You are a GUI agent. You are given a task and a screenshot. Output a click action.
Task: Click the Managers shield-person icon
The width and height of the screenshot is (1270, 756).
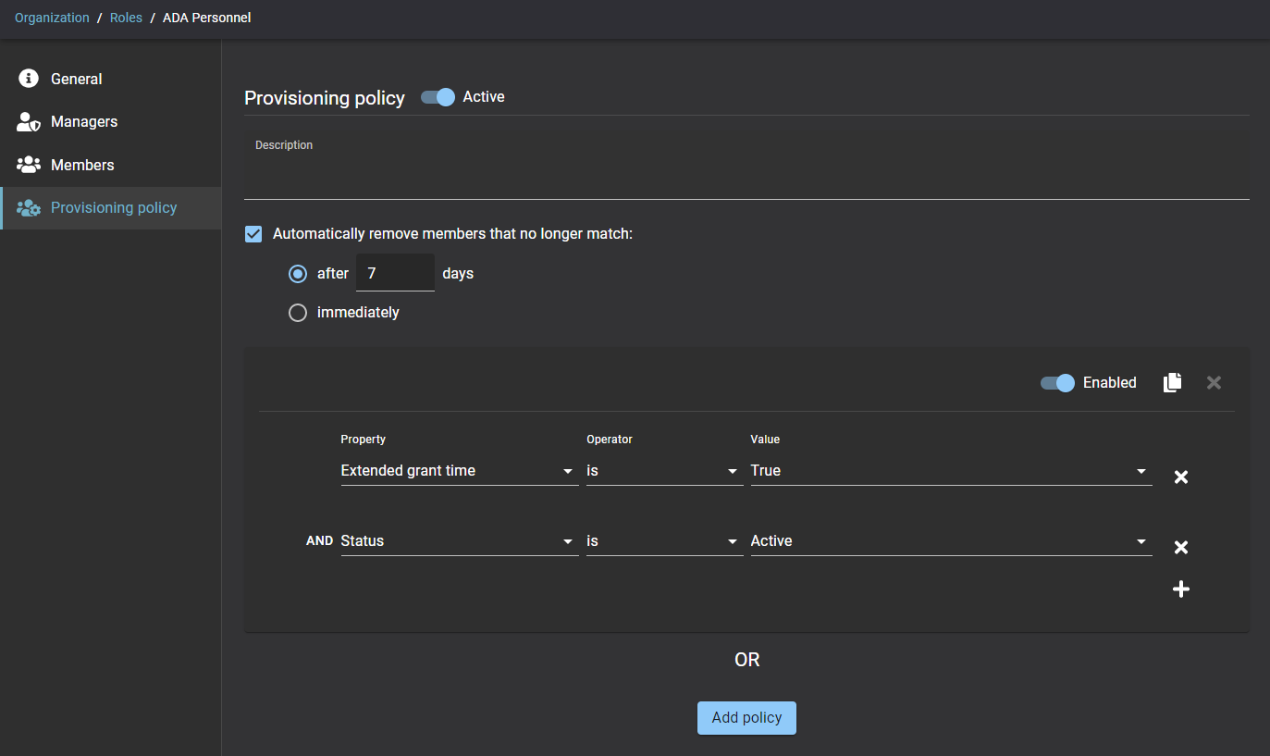[29, 122]
